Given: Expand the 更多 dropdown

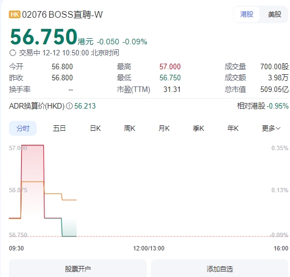Looking at the screenshot, I should coord(271,128).
